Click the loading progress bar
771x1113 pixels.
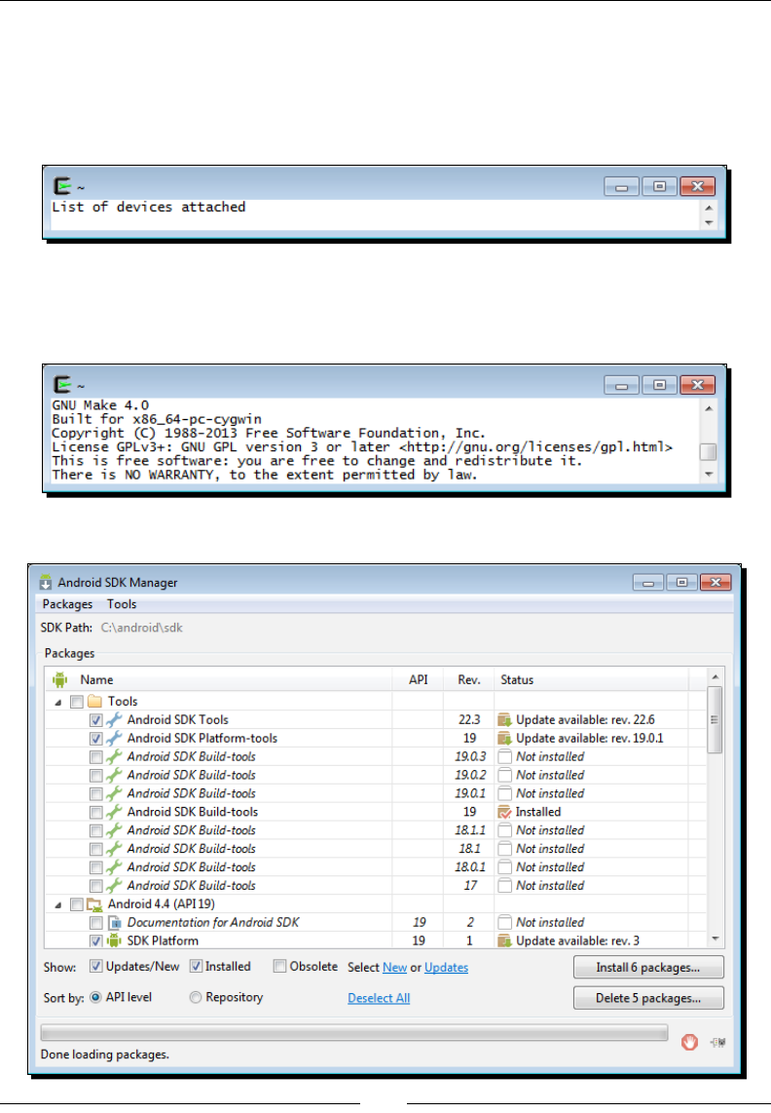354,1033
